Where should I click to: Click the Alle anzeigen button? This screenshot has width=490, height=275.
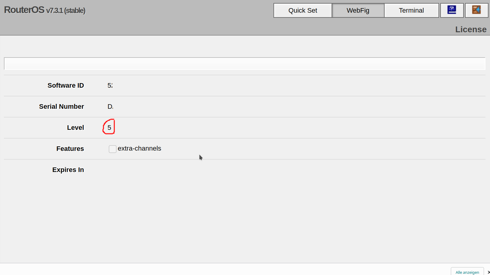tap(467, 272)
